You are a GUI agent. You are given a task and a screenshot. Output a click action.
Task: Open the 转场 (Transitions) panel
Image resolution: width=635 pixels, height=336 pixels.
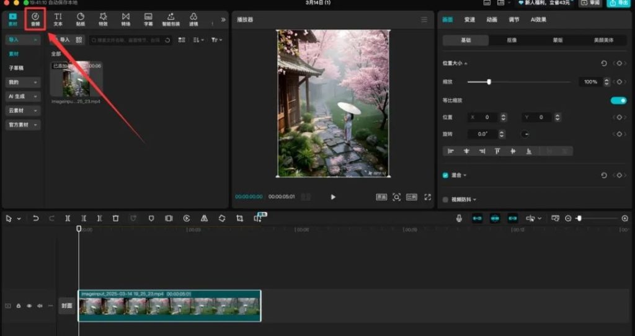[x=126, y=19]
